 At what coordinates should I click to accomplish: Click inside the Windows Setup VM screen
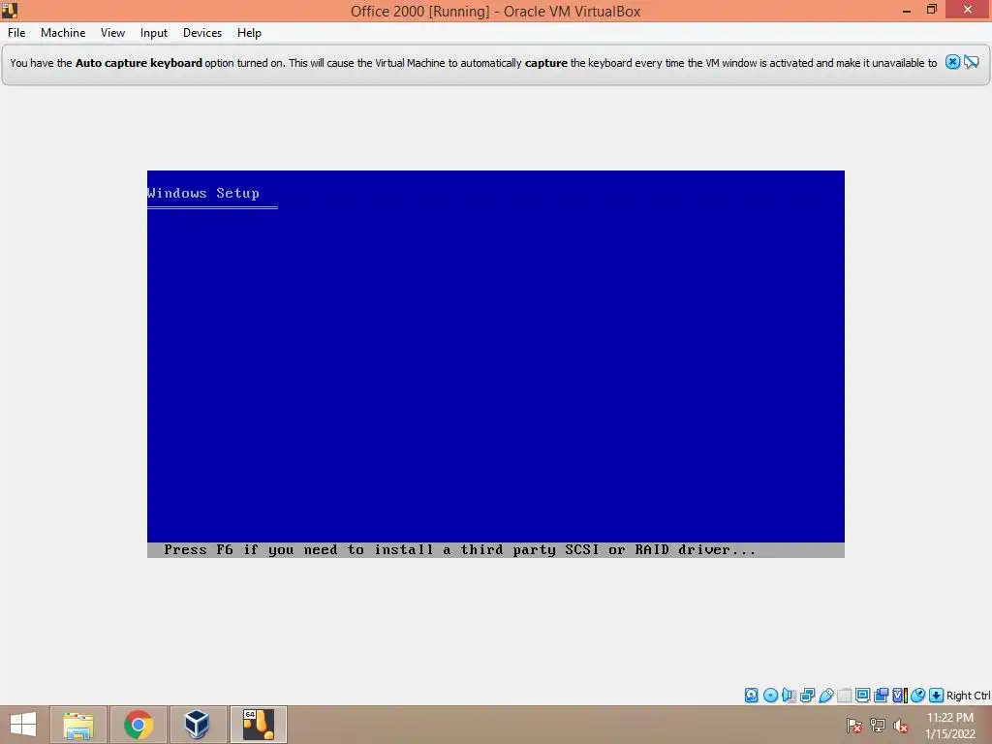coord(495,364)
